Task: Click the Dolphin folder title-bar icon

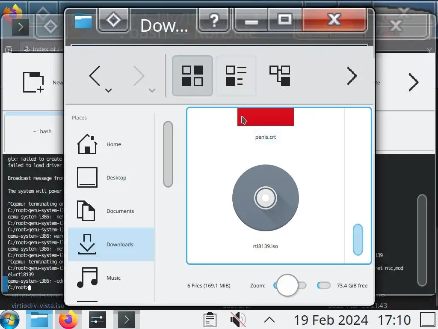Action: pos(83,21)
